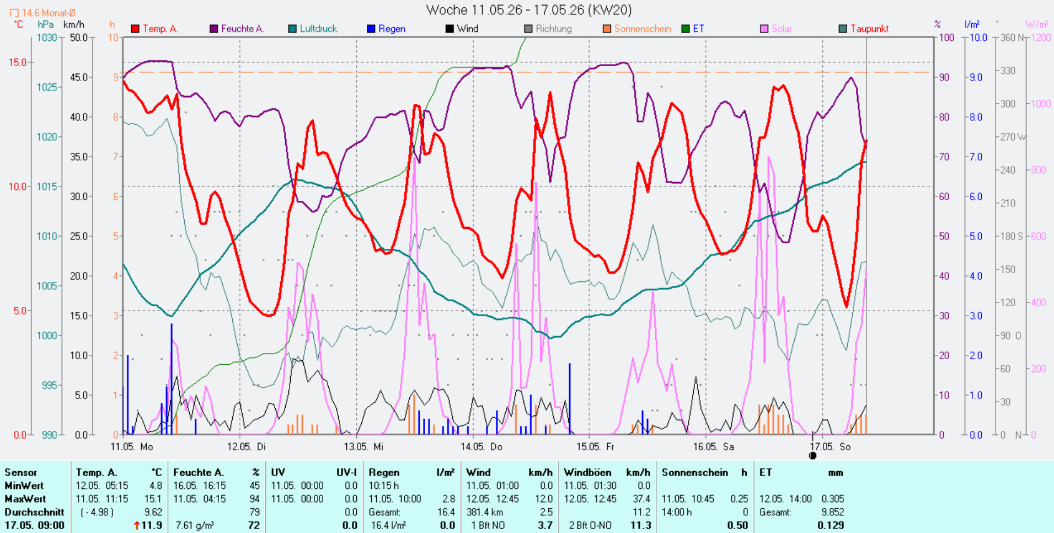
Task: Click the black time marker below 17.05.
Action: (812, 455)
